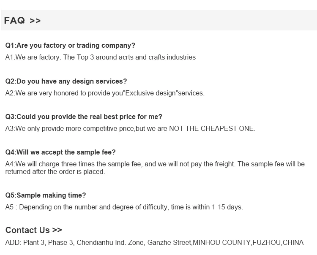Click "MINHOU COUNTY,FUZHOU,CHINA" in the address
This screenshot has height=255, width=317.
(248, 242)
